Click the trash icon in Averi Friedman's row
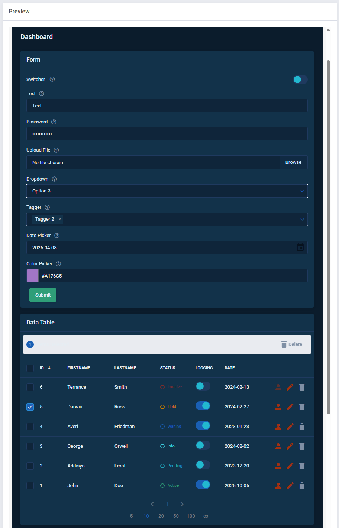The height and width of the screenshot is (528, 339). click(x=302, y=427)
